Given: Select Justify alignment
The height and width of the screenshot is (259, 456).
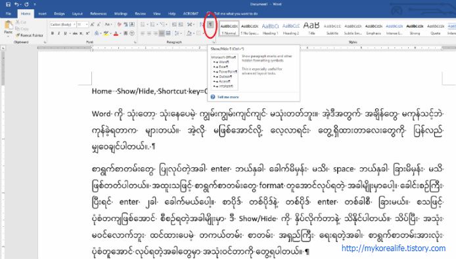Looking at the screenshot, I should click(x=162, y=33).
